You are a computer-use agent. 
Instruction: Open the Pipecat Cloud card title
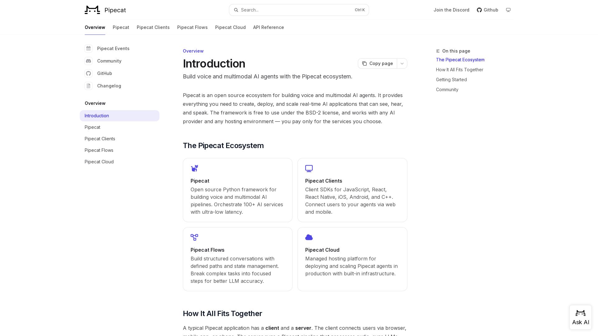click(x=322, y=250)
